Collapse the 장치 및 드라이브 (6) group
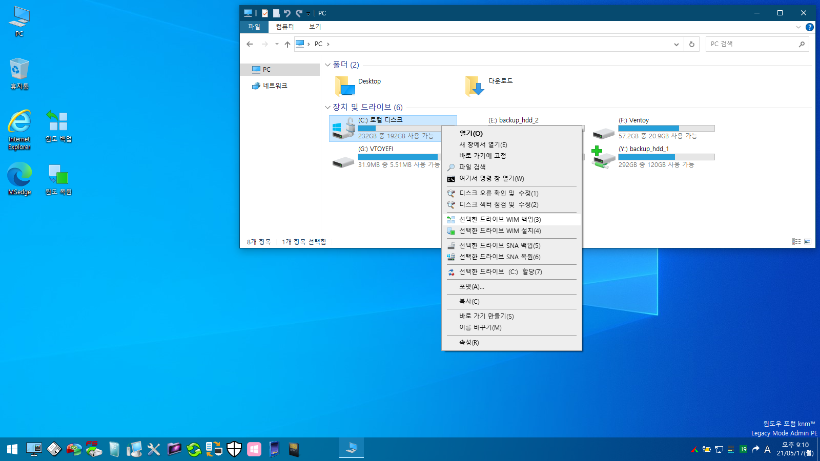820x461 pixels. pyautogui.click(x=327, y=107)
